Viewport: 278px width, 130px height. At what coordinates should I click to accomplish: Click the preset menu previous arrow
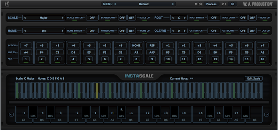pos(115,4)
